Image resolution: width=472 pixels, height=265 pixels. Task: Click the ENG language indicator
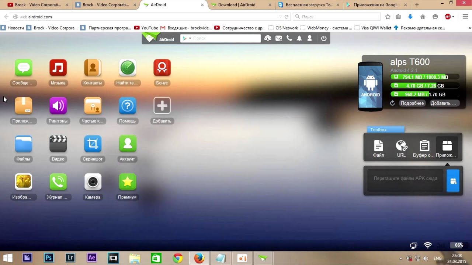point(438,258)
